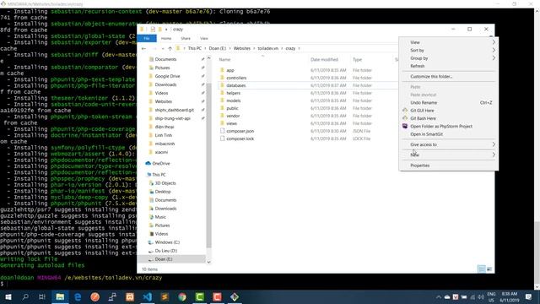
Task: Open the Windows Start menu
Action: pos(8,296)
